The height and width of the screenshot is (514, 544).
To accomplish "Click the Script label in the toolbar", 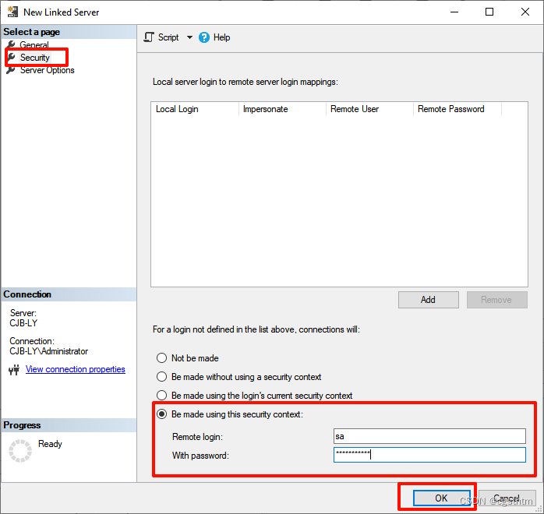I will click(x=168, y=37).
